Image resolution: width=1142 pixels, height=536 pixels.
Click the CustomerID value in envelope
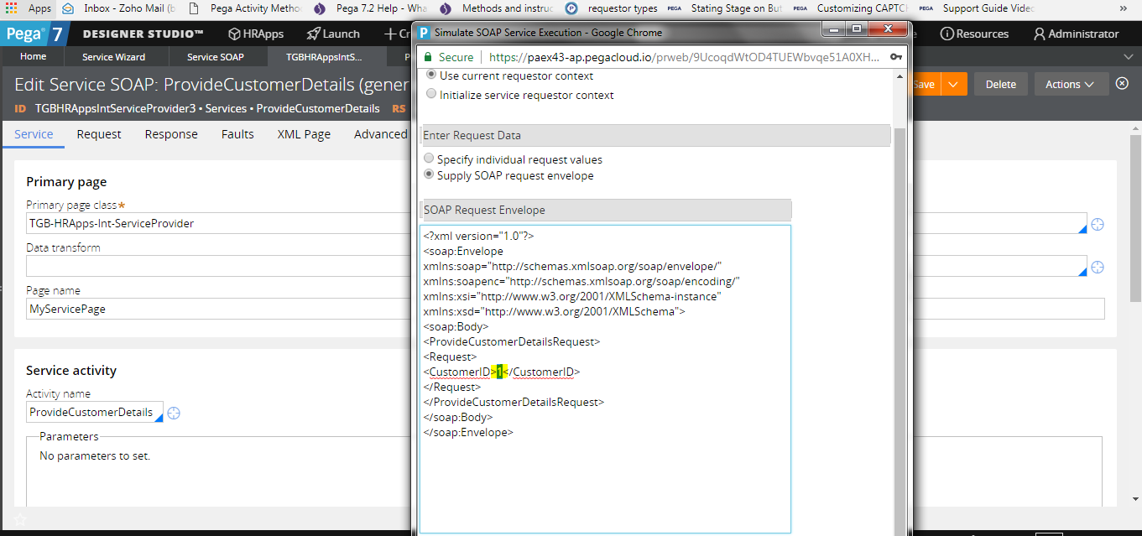pos(499,372)
